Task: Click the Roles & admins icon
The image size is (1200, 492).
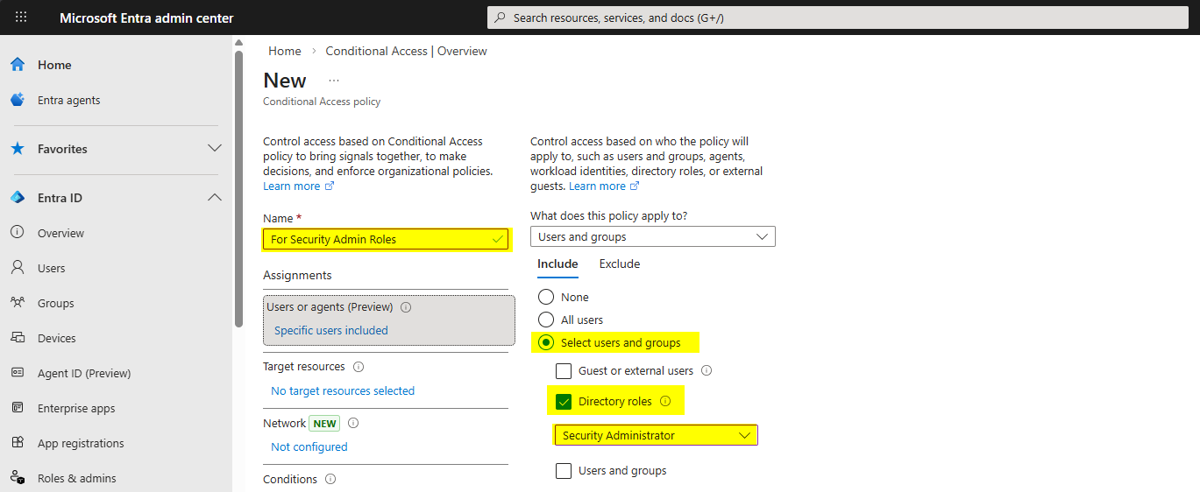Action: [18, 478]
